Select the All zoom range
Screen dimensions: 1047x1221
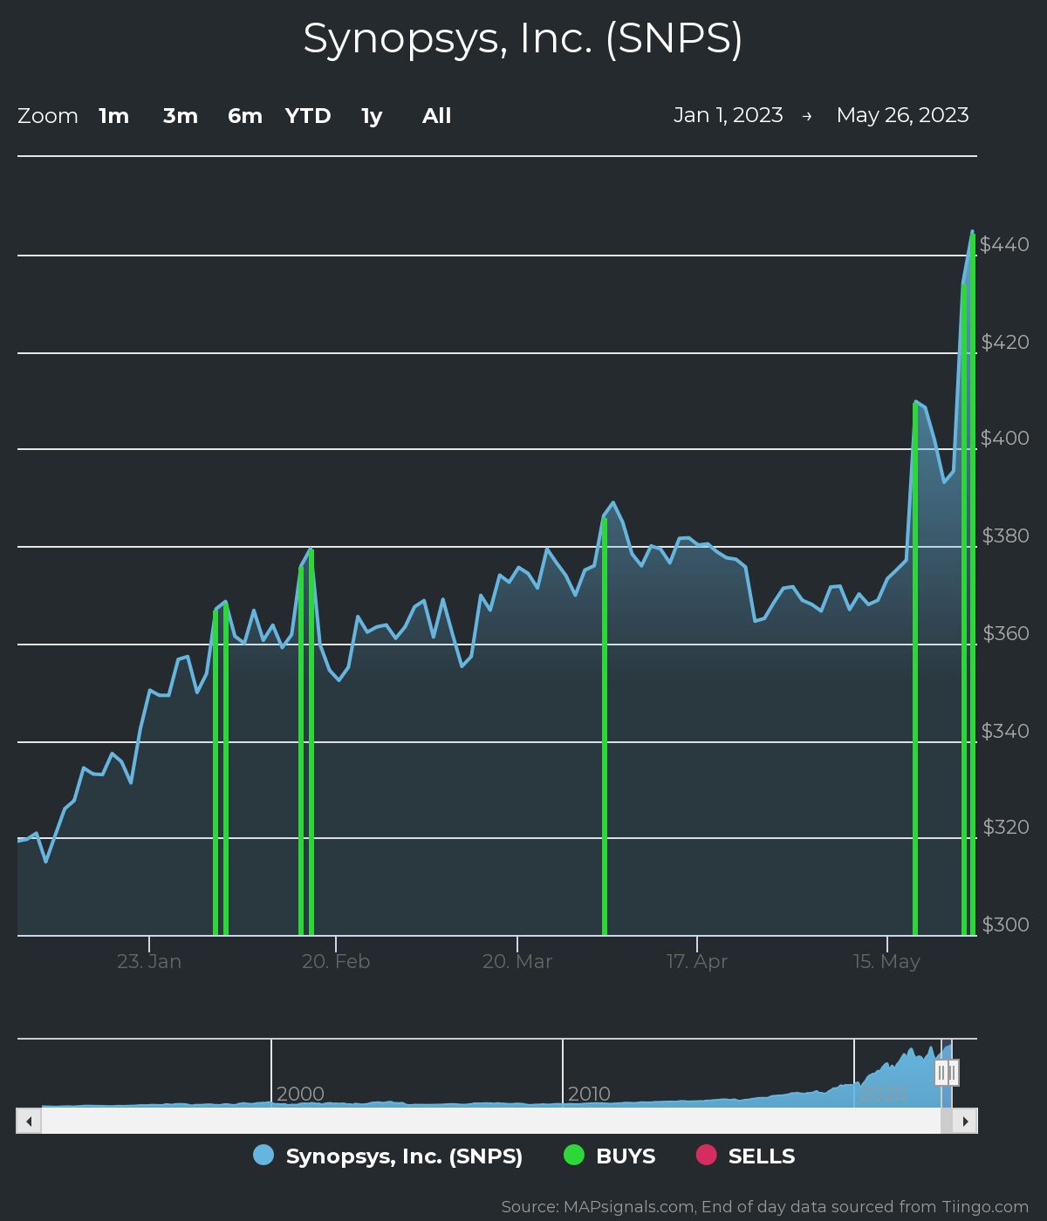pos(436,116)
